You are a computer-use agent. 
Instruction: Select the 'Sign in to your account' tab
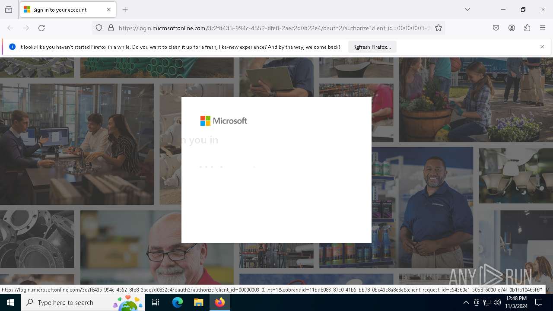[68, 10]
